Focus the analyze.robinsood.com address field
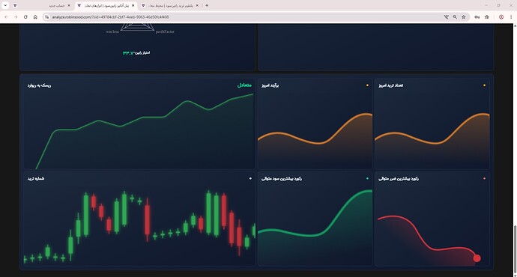Screen dimensions: 517x277 [x=110, y=16]
